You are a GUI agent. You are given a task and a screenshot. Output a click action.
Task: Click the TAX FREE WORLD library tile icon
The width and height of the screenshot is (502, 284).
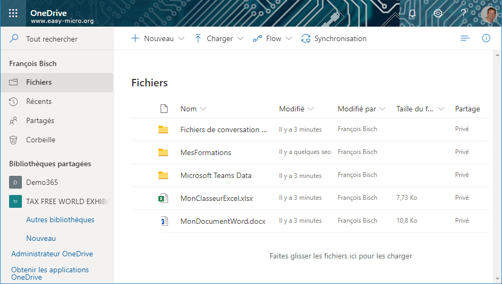click(x=15, y=201)
